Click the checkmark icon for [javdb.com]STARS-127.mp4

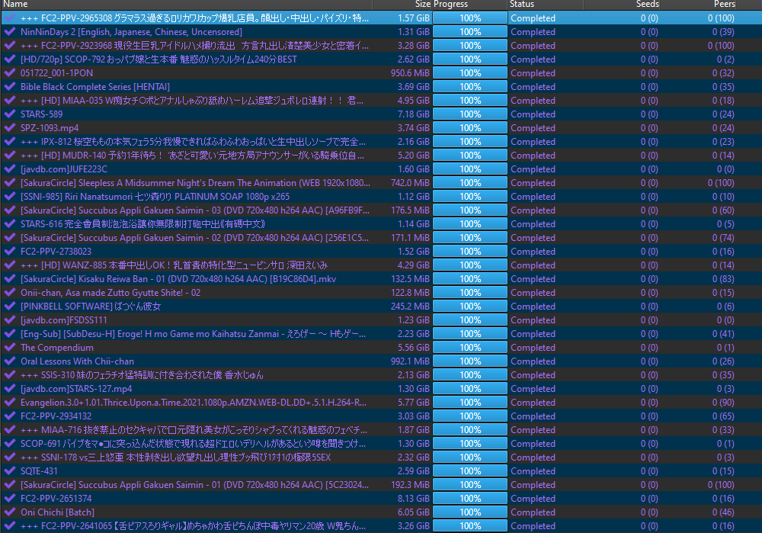click(x=9, y=389)
